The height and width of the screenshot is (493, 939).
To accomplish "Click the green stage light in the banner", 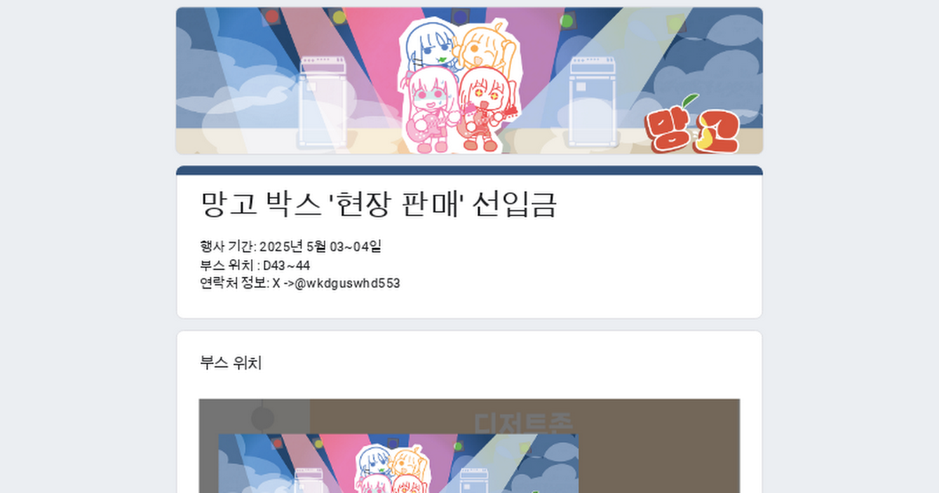I will [x=567, y=20].
